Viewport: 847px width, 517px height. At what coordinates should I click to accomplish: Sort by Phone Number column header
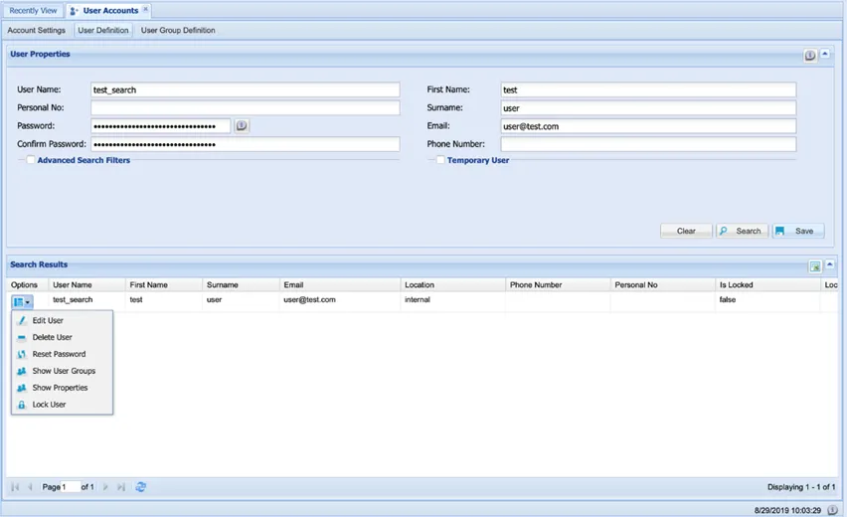558,284
